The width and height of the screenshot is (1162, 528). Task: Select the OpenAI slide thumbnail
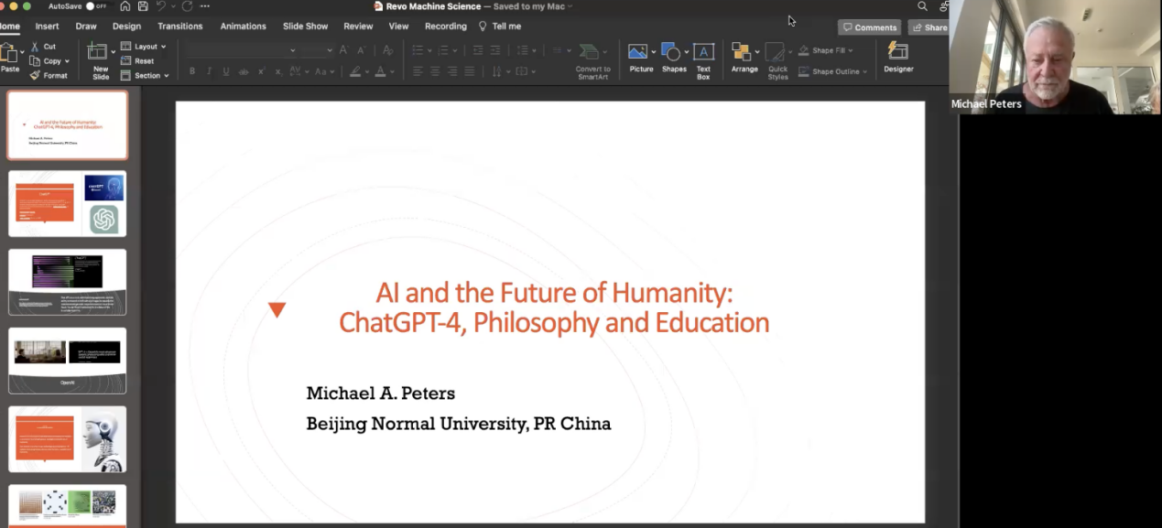point(68,360)
